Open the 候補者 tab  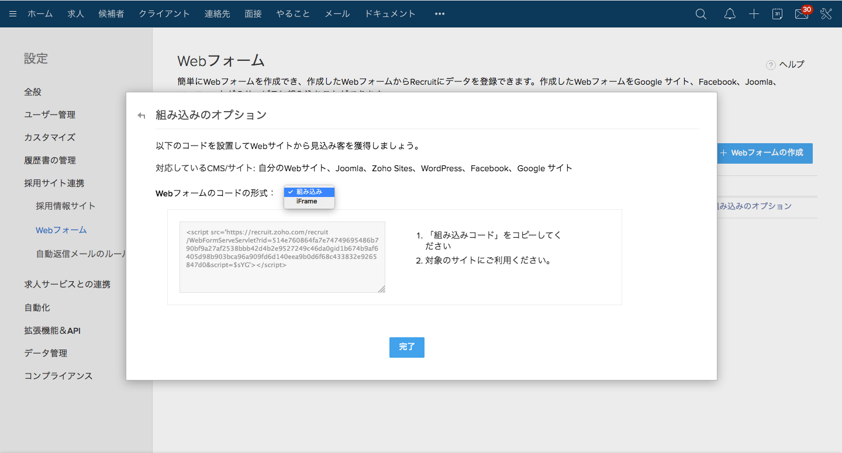pyautogui.click(x=111, y=14)
